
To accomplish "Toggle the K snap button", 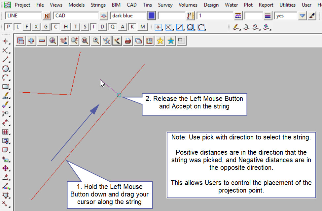I will tap(132, 27).
